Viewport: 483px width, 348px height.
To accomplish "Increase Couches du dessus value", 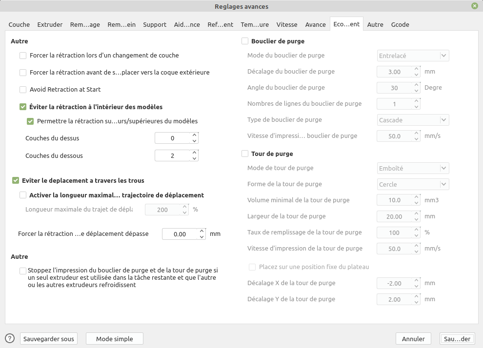I will [194, 135].
